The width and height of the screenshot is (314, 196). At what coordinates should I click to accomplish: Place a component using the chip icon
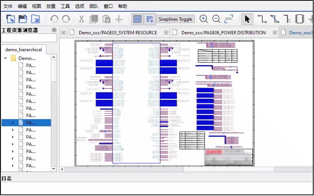[300, 19]
